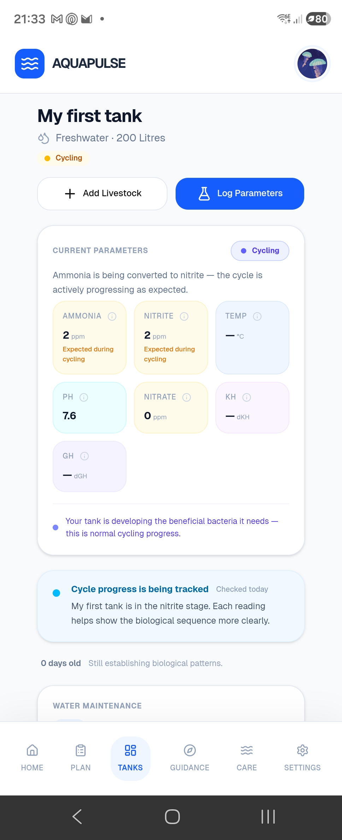Show info for the Temp parameter
The width and height of the screenshot is (342, 840).
257,316
